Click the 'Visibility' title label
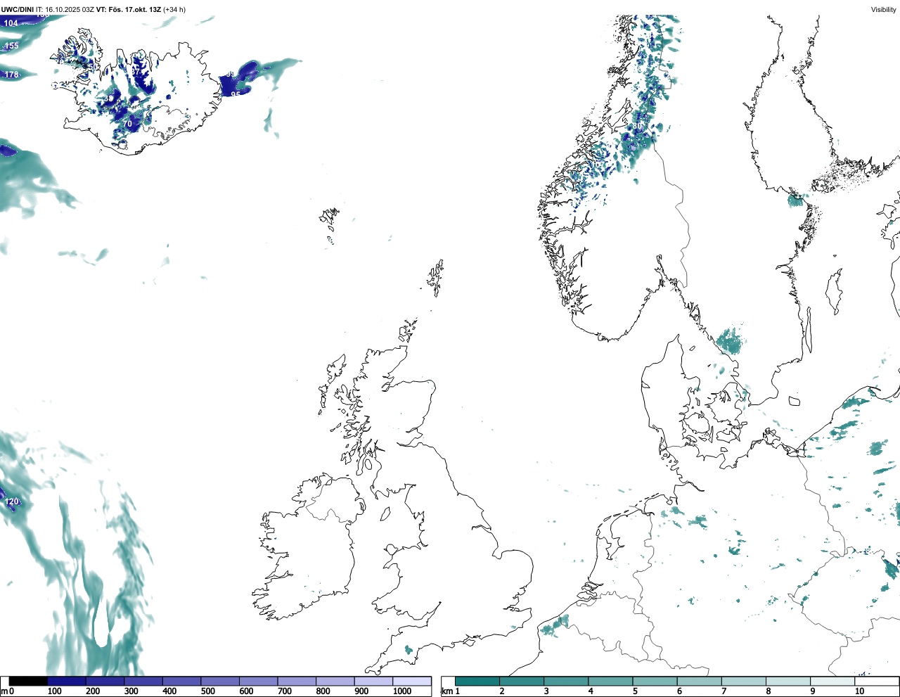Screen dimensions: 900x697 point(884,10)
